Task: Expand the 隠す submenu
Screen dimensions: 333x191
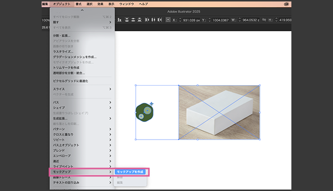Action: pyautogui.click(x=82, y=22)
